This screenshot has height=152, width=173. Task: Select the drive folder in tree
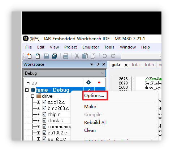pyautogui.click(x=47, y=96)
